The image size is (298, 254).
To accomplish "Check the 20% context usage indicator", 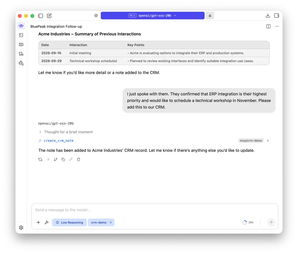I will (248, 222).
